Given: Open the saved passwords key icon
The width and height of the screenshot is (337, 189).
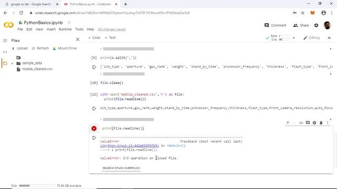Looking at the screenshot, I should click(295, 13).
